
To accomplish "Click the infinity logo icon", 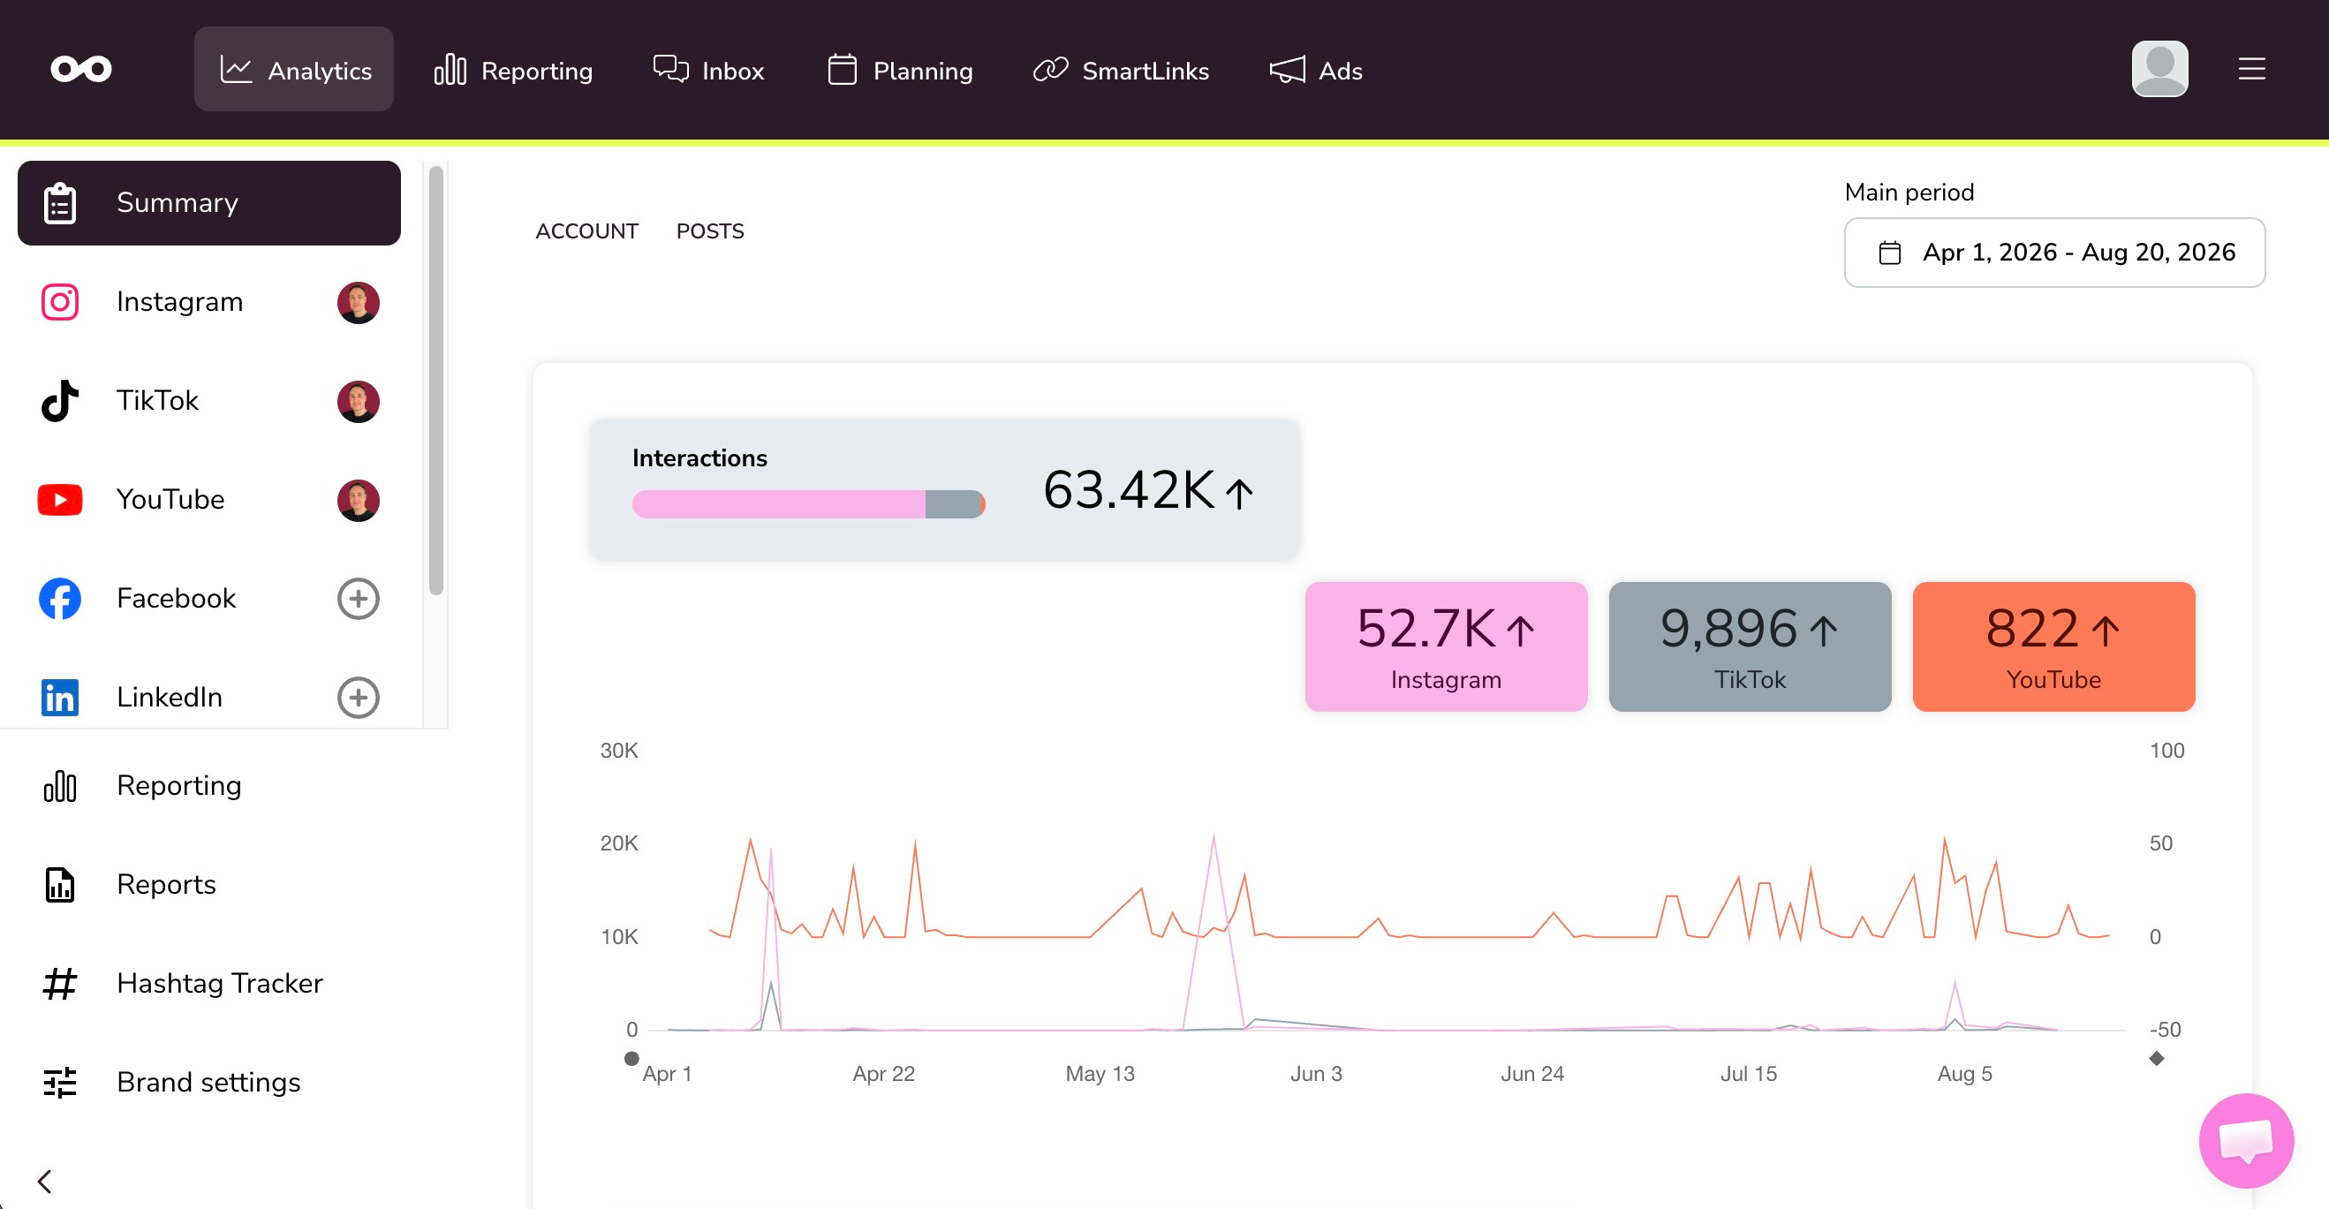I will [81, 69].
